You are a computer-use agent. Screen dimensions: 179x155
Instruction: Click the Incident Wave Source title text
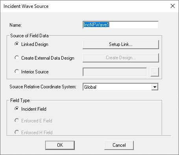tap(26, 6)
